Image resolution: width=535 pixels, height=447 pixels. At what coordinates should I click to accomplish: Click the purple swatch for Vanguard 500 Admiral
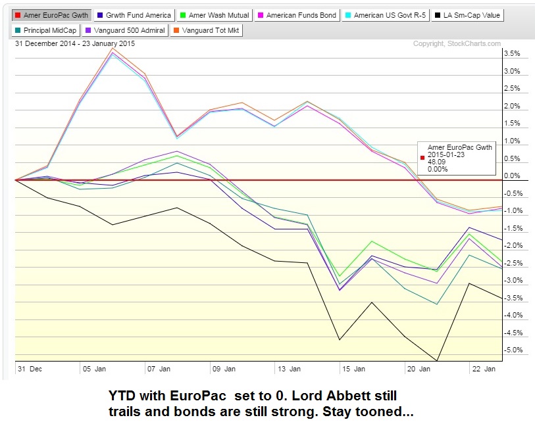[x=88, y=30]
